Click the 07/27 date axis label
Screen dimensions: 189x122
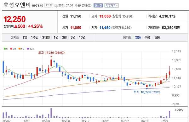point(164,120)
